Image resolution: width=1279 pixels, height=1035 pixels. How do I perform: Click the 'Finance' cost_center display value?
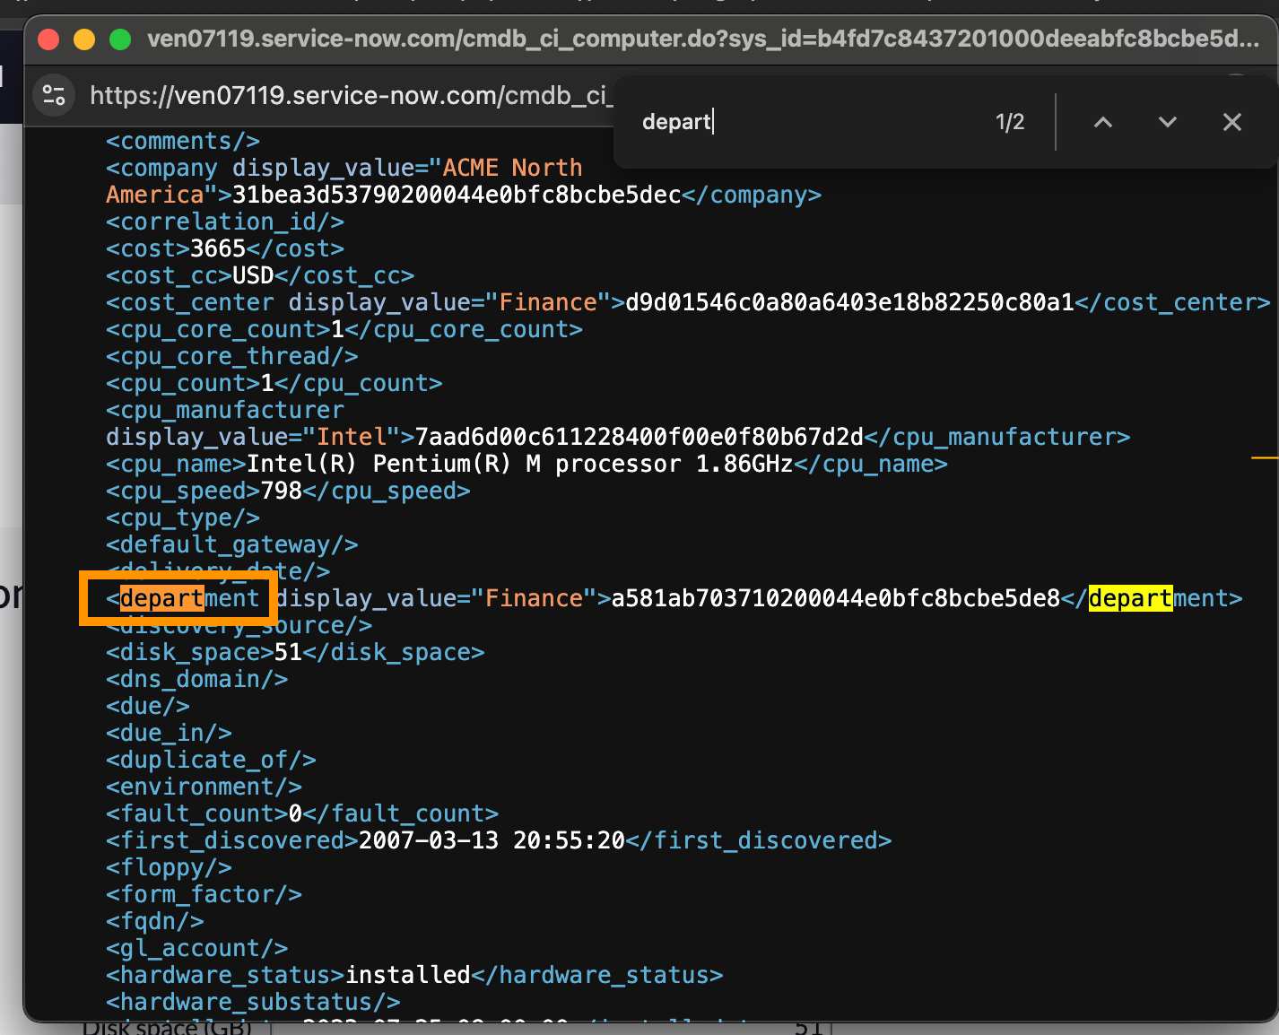(548, 302)
